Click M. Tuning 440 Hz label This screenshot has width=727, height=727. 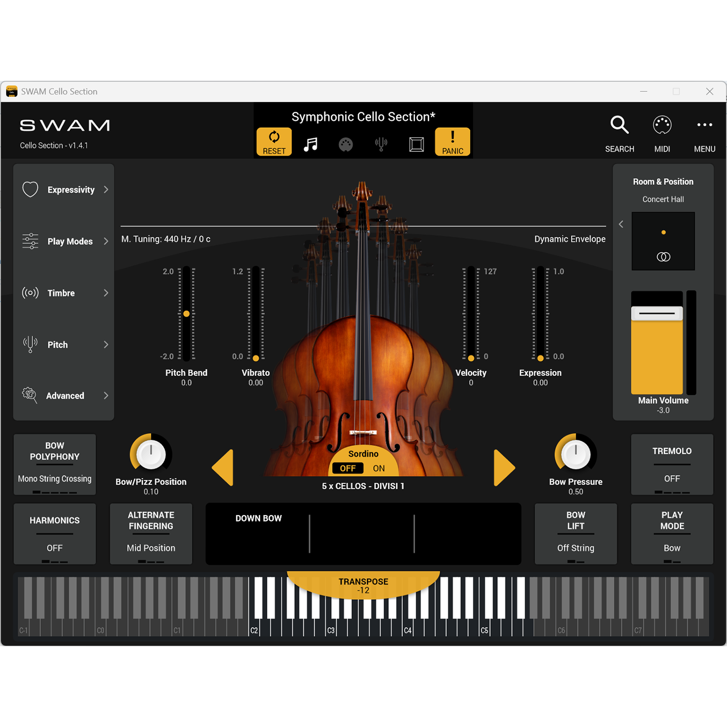166,239
